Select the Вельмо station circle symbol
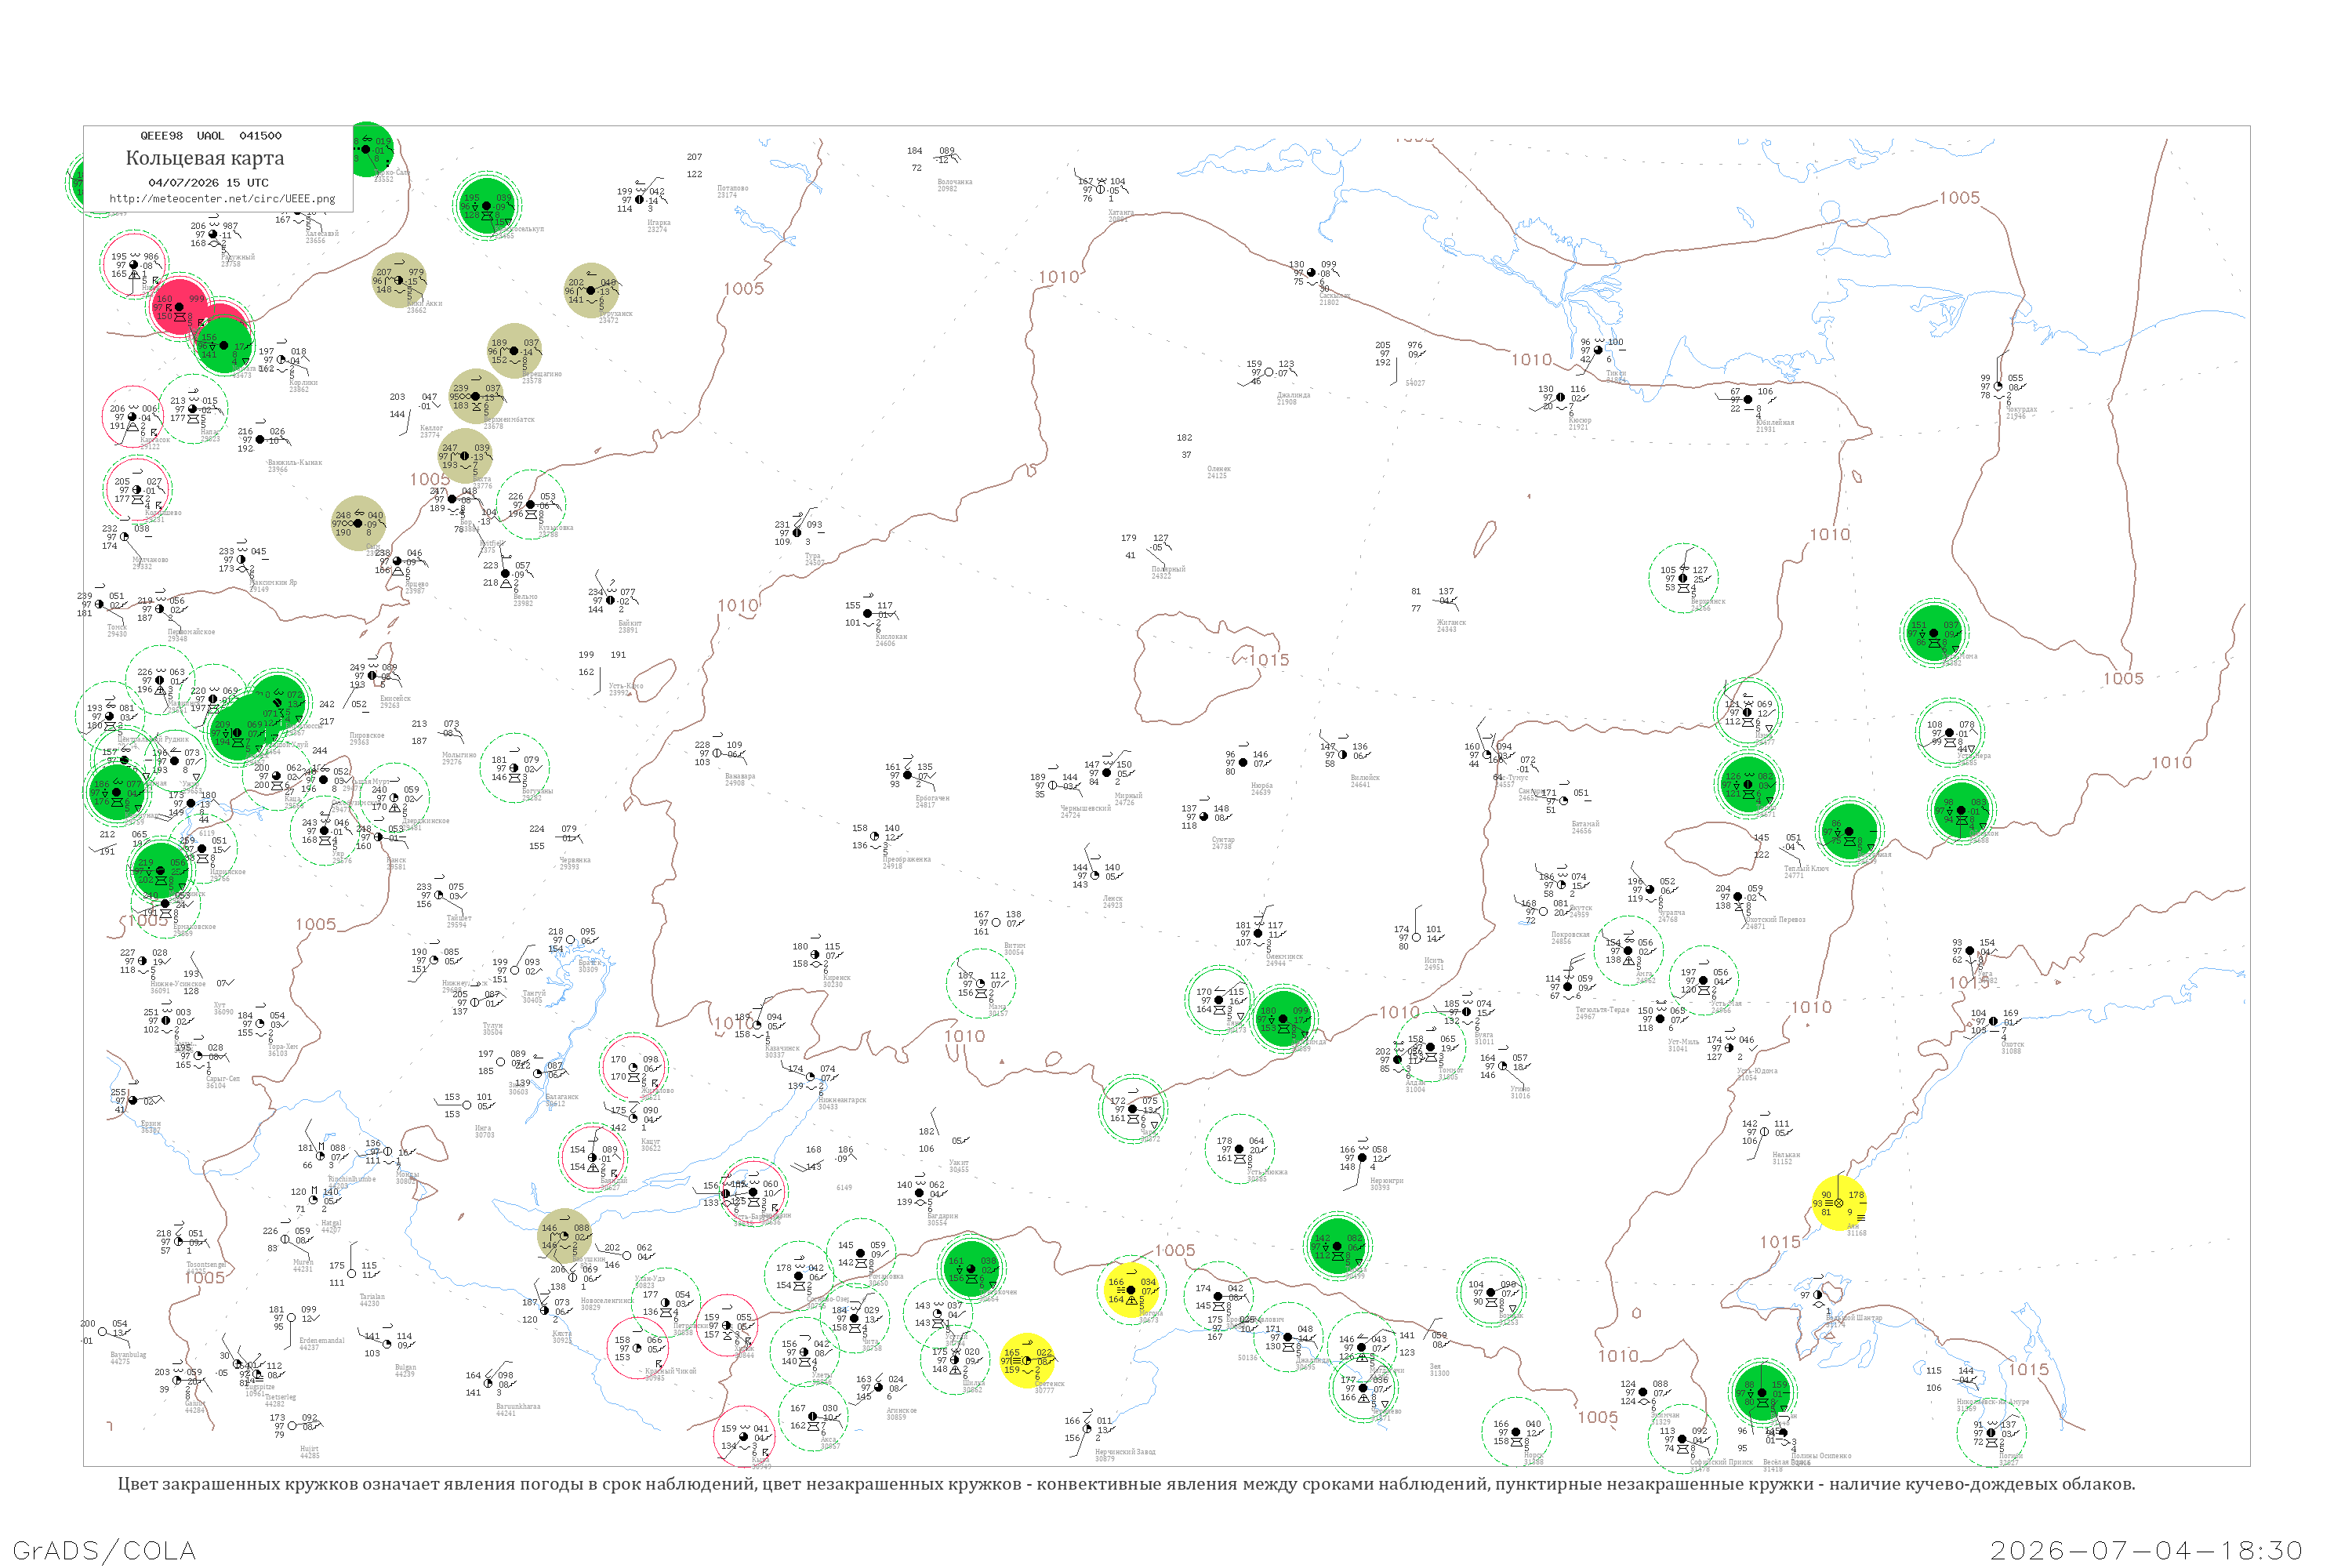This screenshot has height=1568, width=2352. (506, 574)
